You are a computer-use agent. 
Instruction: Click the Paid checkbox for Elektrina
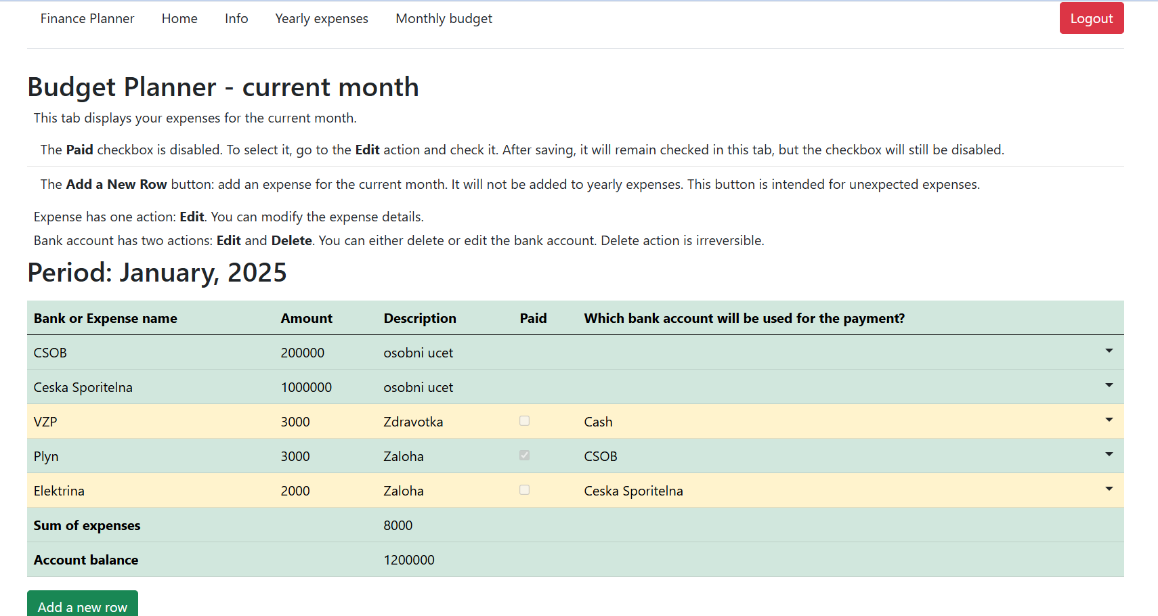tap(524, 490)
